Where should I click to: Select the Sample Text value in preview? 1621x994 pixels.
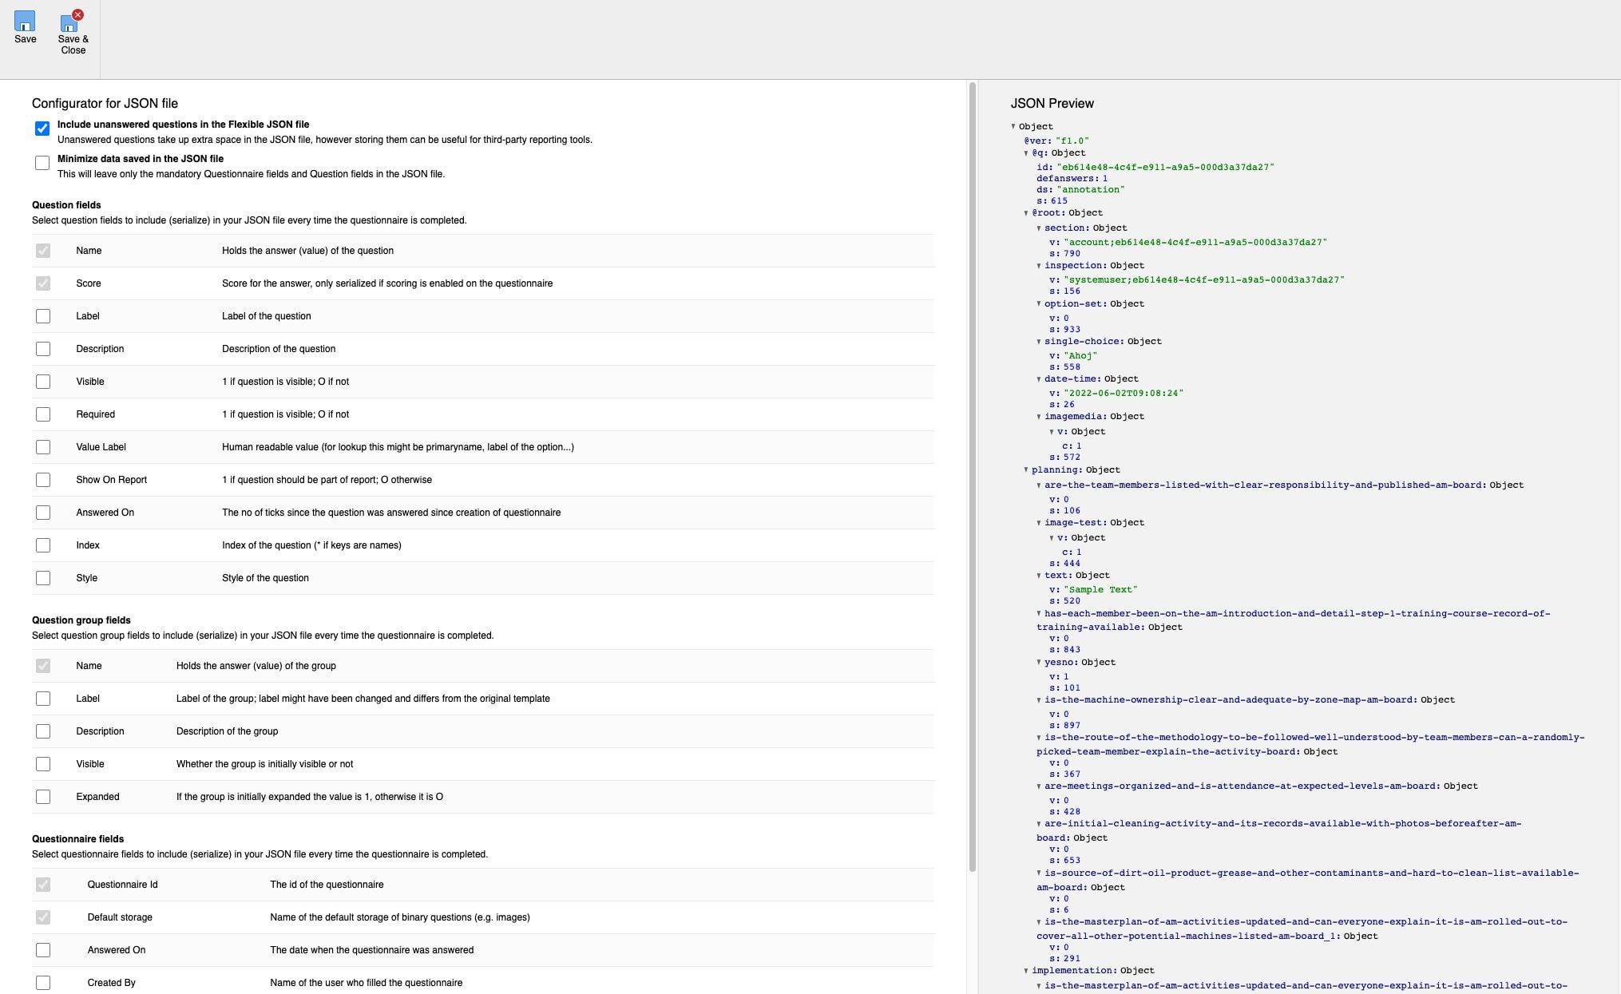[x=1100, y=590]
